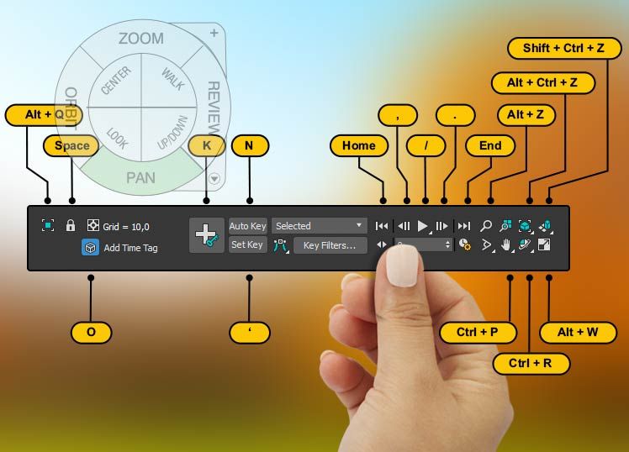Step to next frame
Viewport: 629px width, 452px height.
(x=442, y=226)
